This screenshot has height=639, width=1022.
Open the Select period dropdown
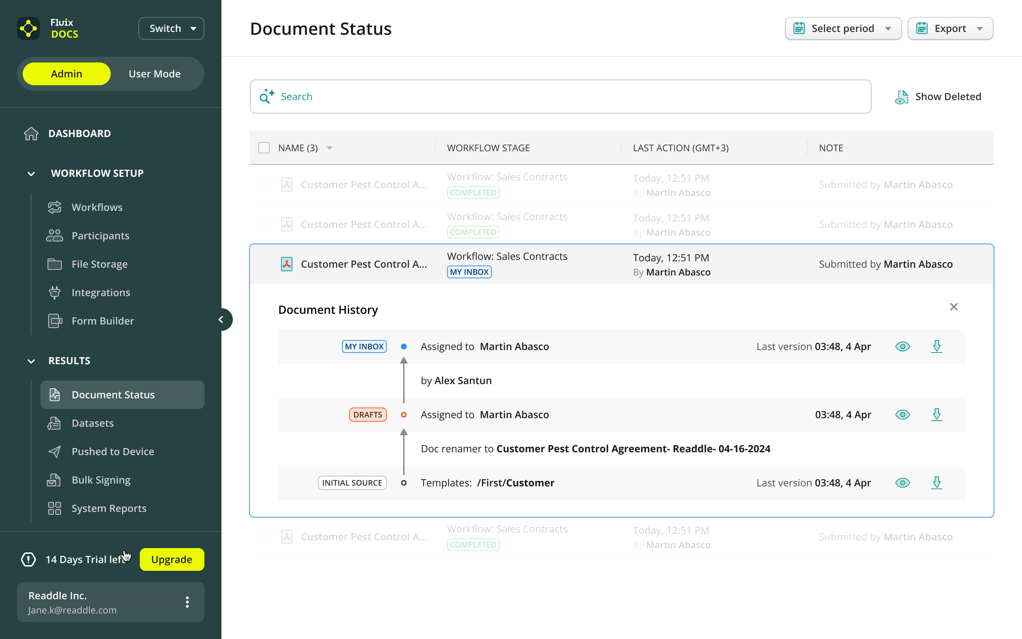(x=843, y=28)
